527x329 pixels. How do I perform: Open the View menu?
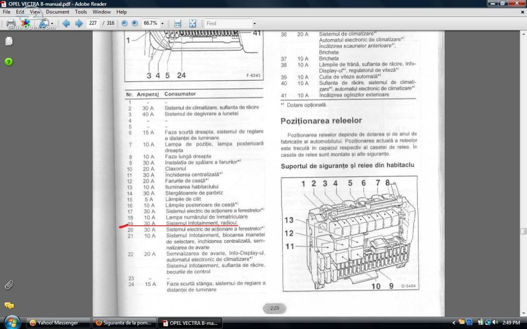coord(35,12)
